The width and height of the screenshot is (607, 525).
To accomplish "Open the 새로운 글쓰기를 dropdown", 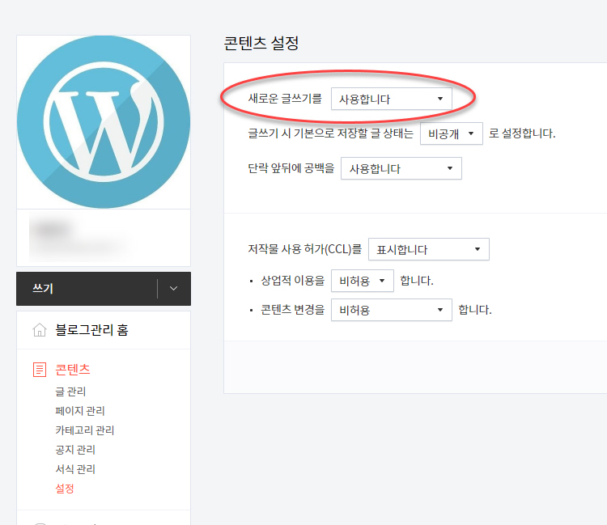I will coord(392,99).
